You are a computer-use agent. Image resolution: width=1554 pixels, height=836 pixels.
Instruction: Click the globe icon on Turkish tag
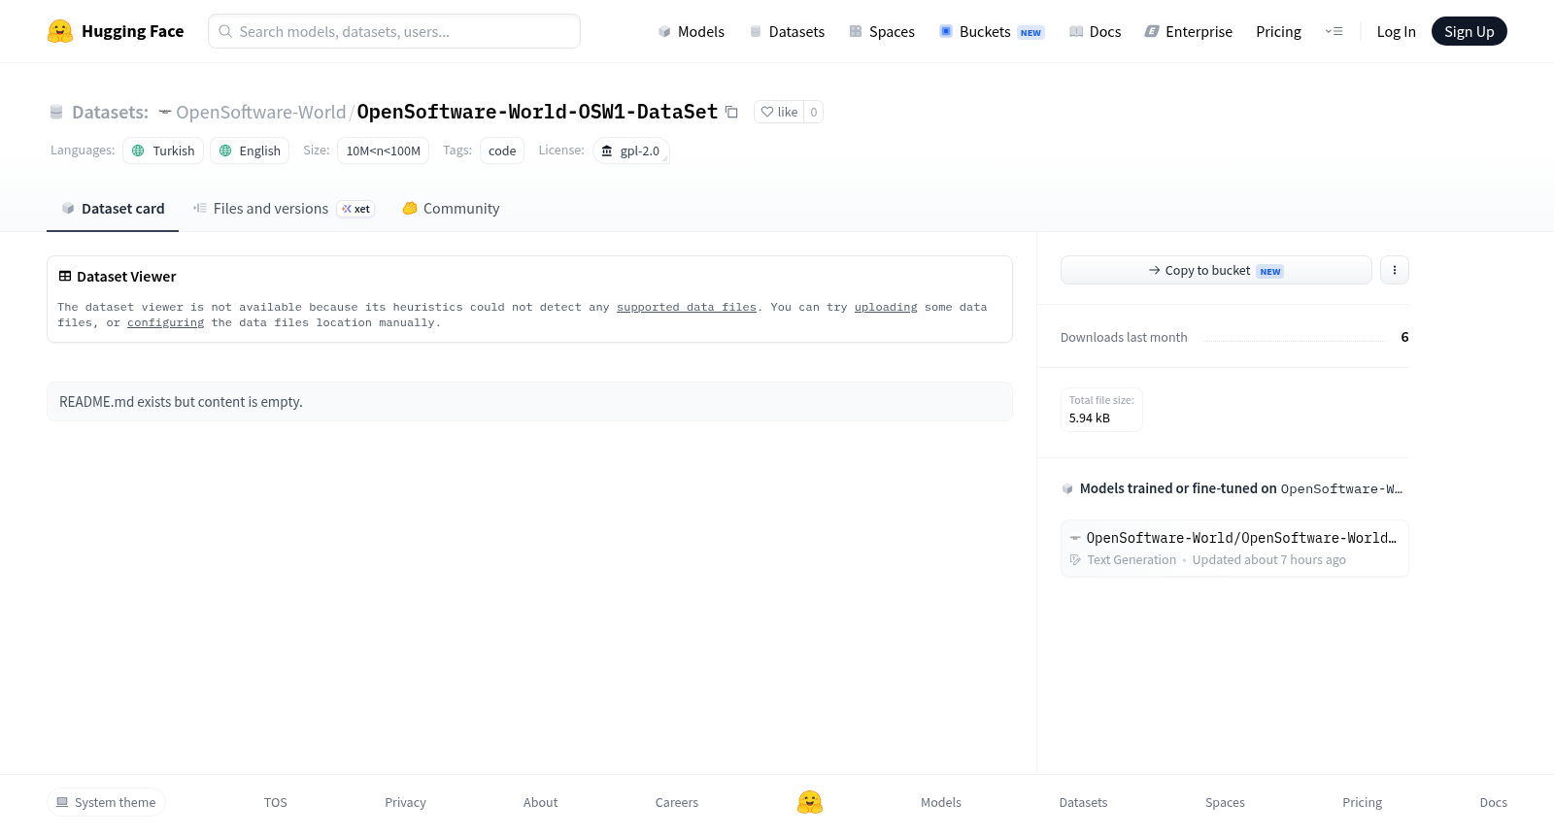[x=138, y=150]
